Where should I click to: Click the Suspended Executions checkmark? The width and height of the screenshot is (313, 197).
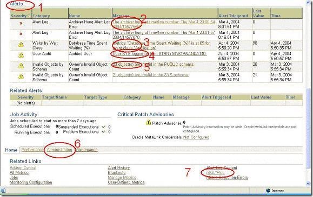coord(104,127)
